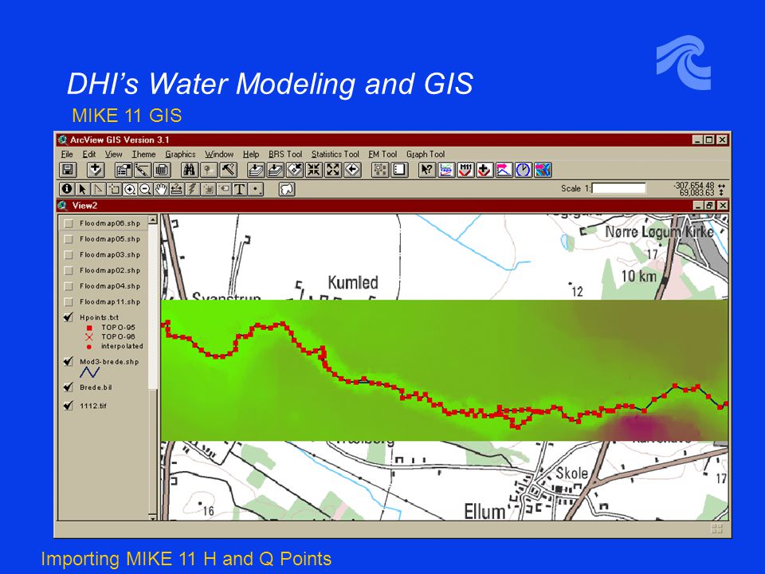Screen dimensions: 765x574
Task: Select the Pointer arrow tool
Action: 83,189
